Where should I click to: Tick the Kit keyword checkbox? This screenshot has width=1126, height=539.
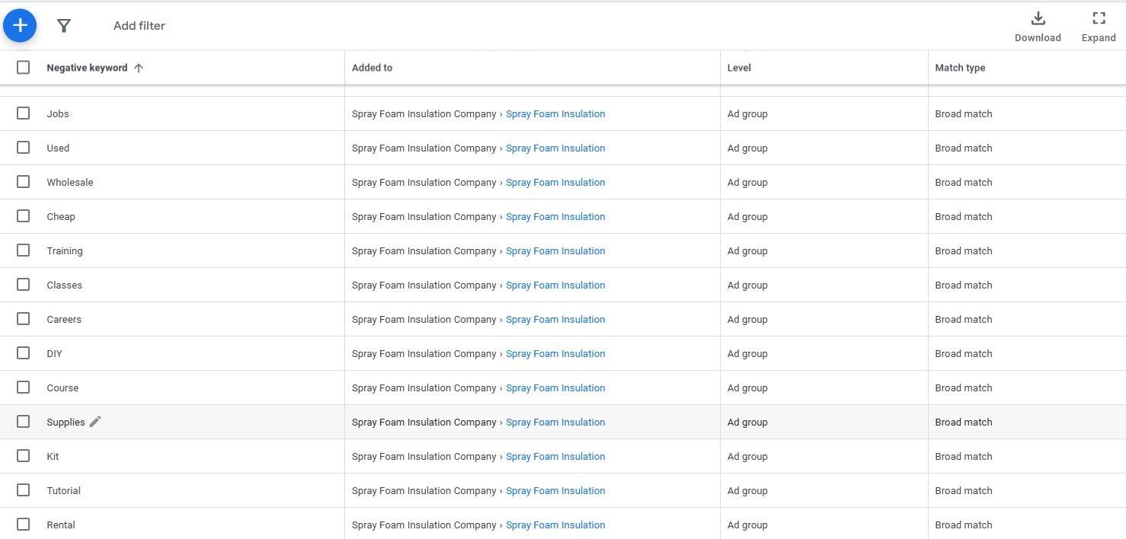coord(24,455)
